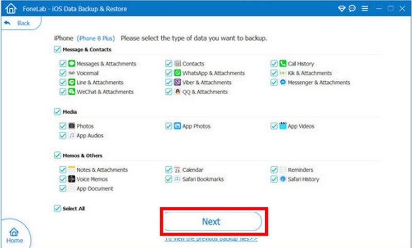The height and width of the screenshot is (248, 412).
Task: Uncheck WhatsApp & Attachments checkbox
Action: pos(169,73)
